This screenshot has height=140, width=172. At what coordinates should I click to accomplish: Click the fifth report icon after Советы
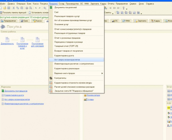(x=134, y=13)
